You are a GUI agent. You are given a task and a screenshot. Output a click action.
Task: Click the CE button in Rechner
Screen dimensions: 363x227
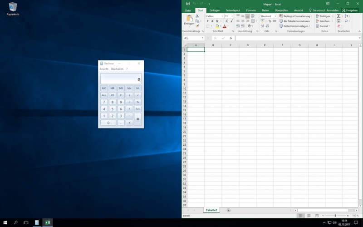[x=112, y=95]
